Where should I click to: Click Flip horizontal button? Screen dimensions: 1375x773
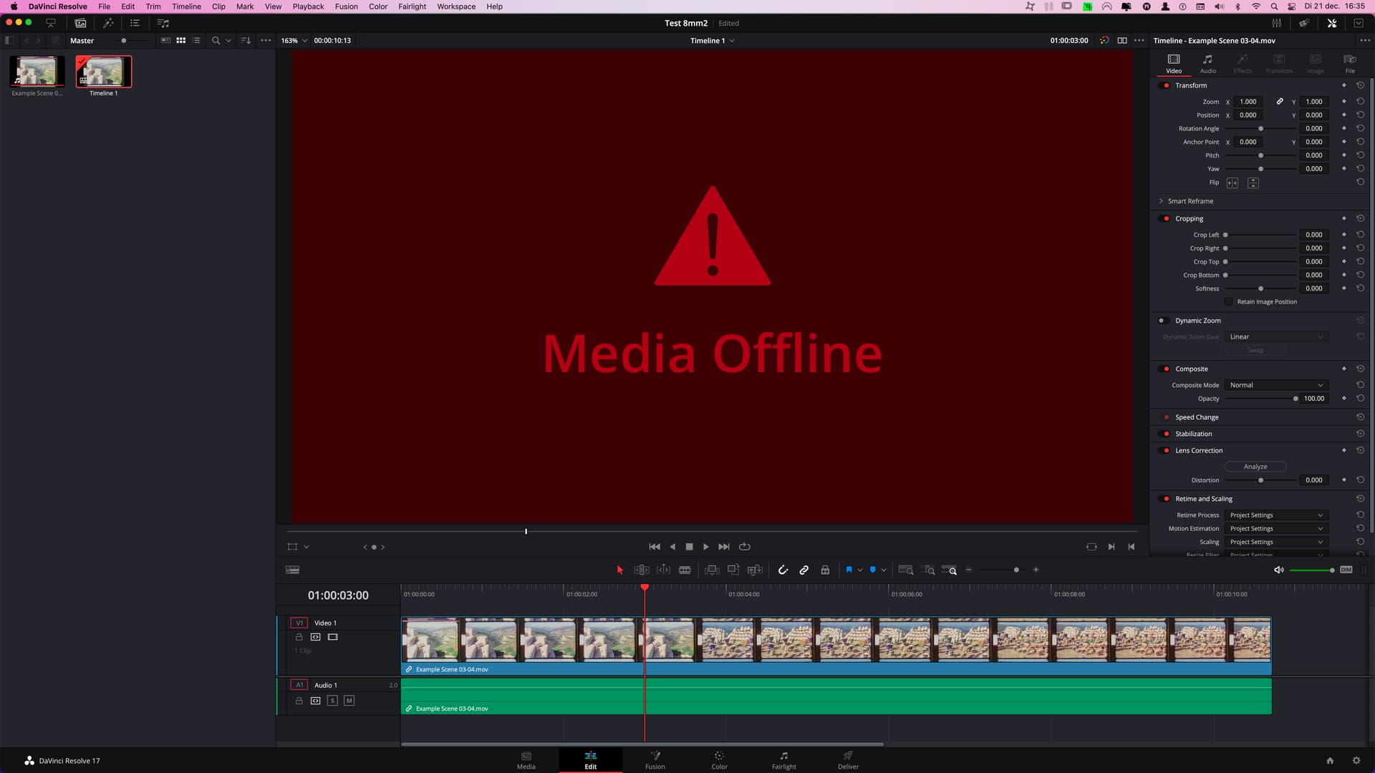click(1232, 183)
